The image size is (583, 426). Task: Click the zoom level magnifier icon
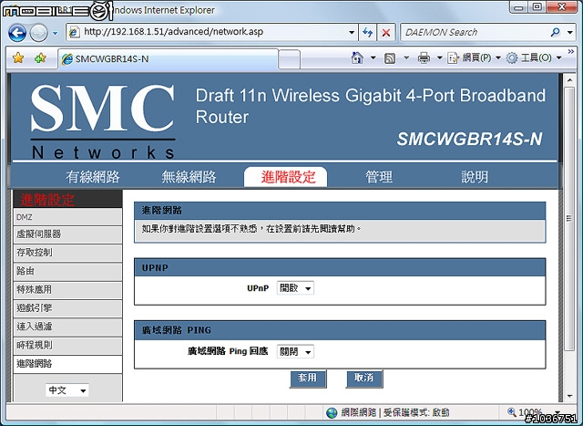click(512, 411)
